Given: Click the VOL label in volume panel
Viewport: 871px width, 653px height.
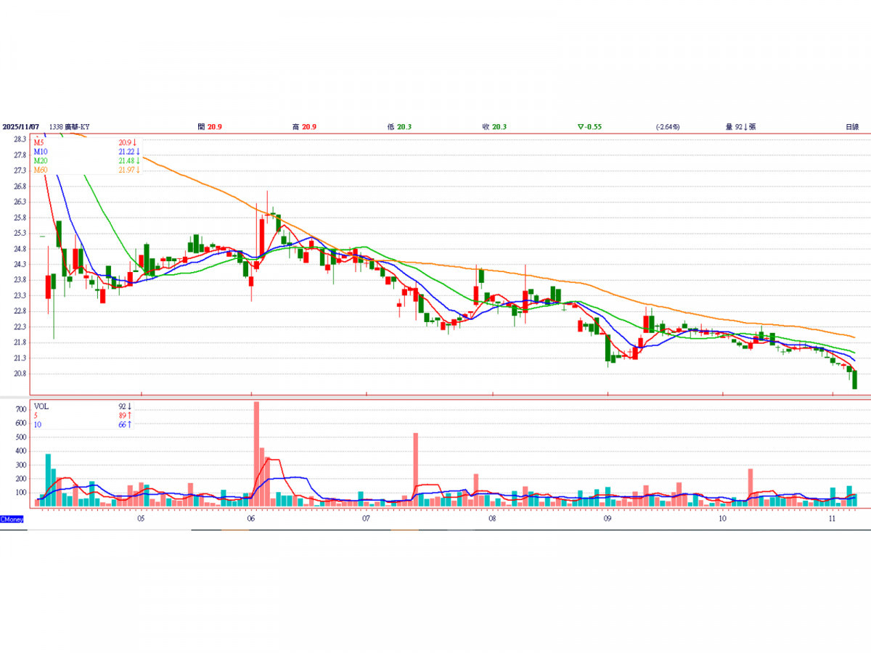Looking at the screenshot, I should tap(41, 407).
